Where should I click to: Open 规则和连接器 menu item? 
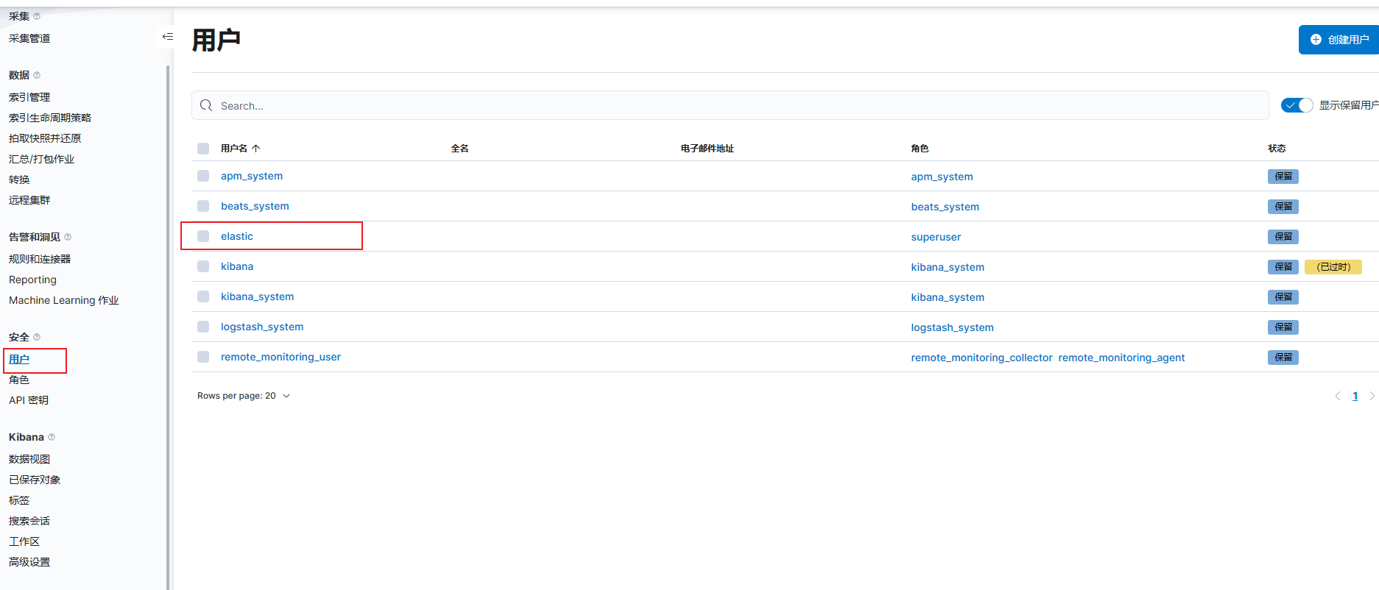click(x=40, y=259)
